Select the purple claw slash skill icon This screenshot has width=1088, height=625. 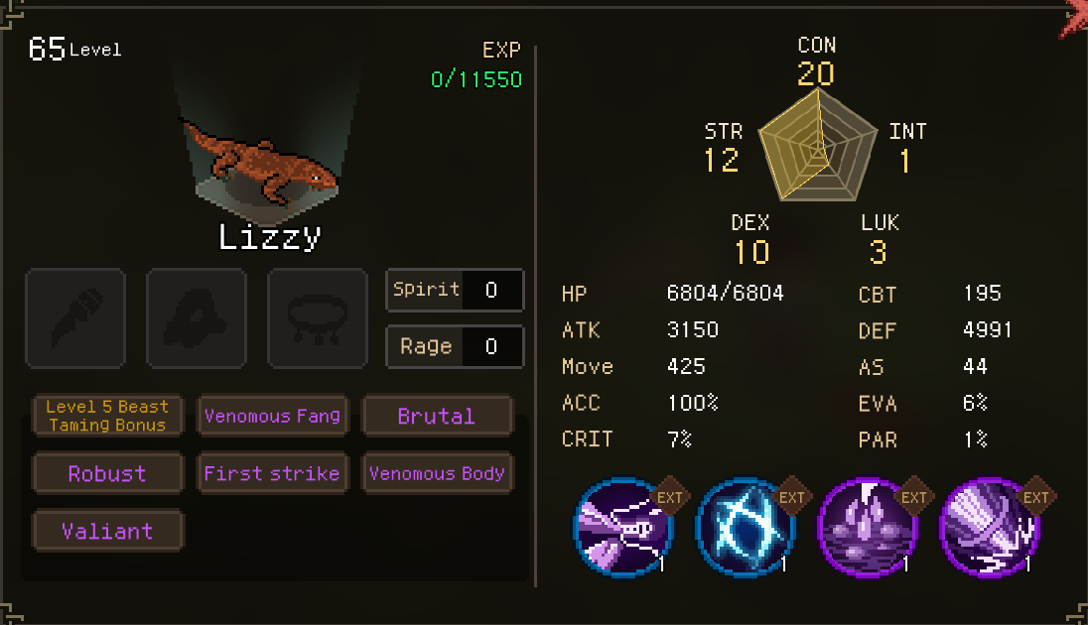click(x=989, y=527)
